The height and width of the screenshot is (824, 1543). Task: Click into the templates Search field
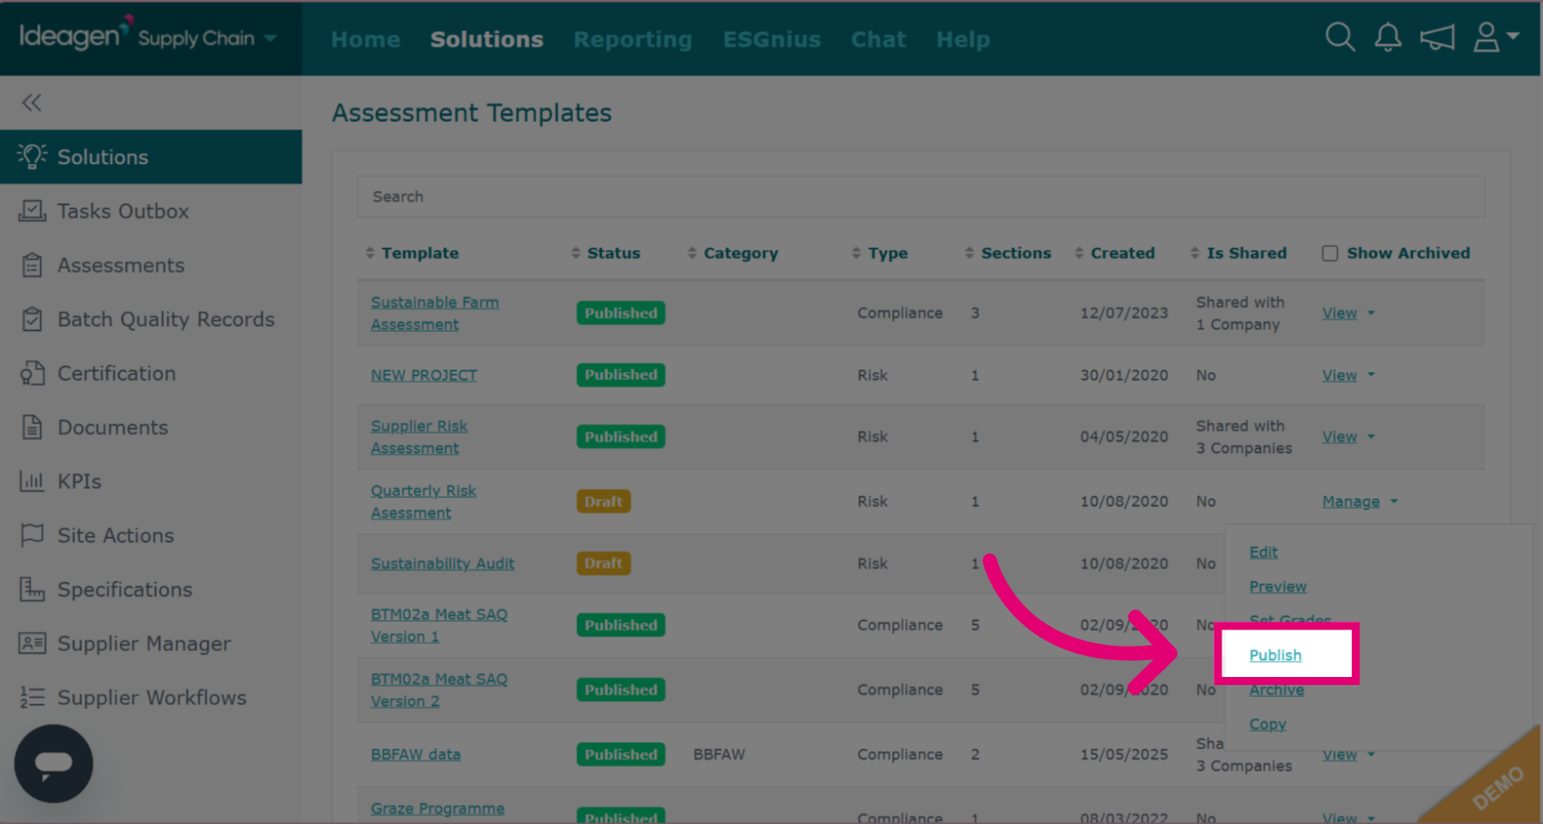tap(920, 197)
